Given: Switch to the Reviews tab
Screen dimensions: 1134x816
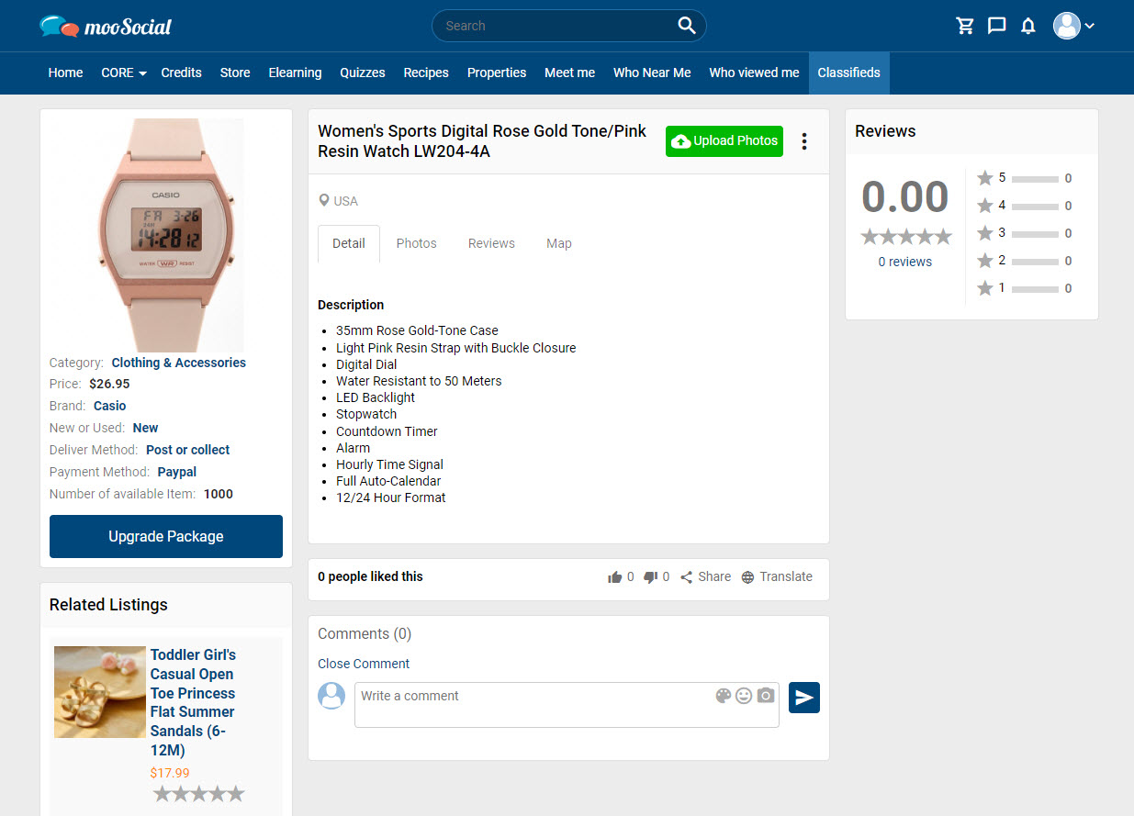Looking at the screenshot, I should click(x=491, y=244).
